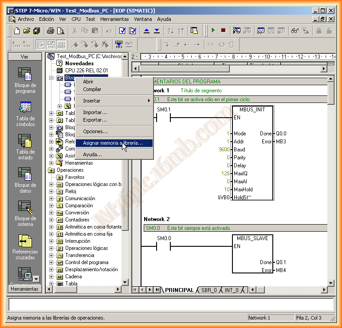The image size is (342, 328).
Task: Click the Herramientas button below navigation bar
Action: click(x=25, y=289)
